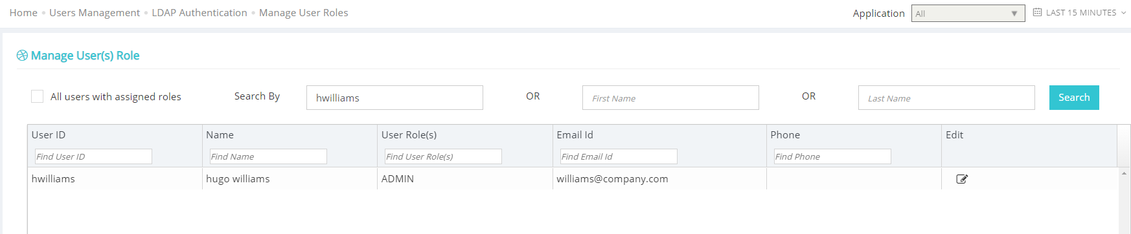Image resolution: width=1131 pixels, height=234 pixels.
Task: Click the Manage User(s) Role header icon
Action: pos(22,56)
